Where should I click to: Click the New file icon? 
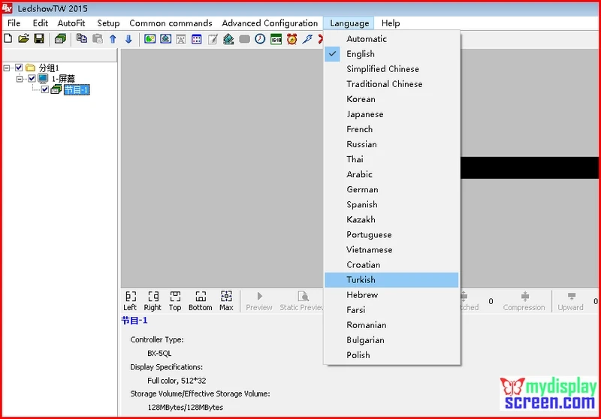8,38
